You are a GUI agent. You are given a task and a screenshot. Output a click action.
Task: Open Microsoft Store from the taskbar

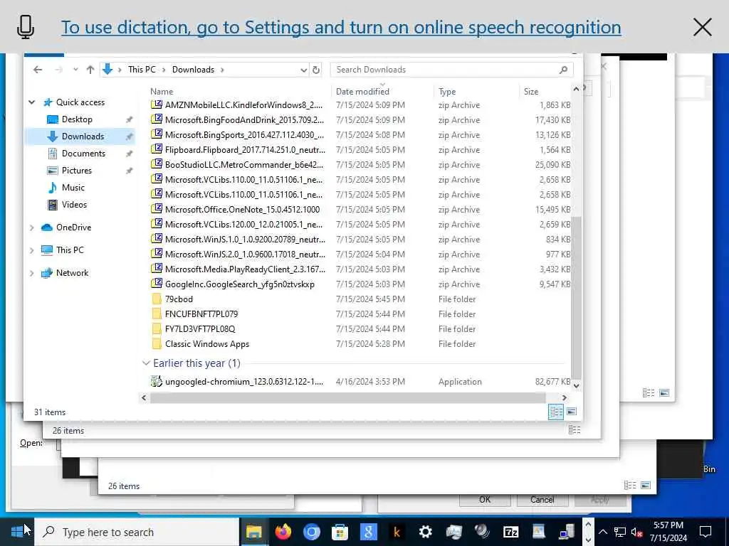pyautogui.click(x=340, y=532)
